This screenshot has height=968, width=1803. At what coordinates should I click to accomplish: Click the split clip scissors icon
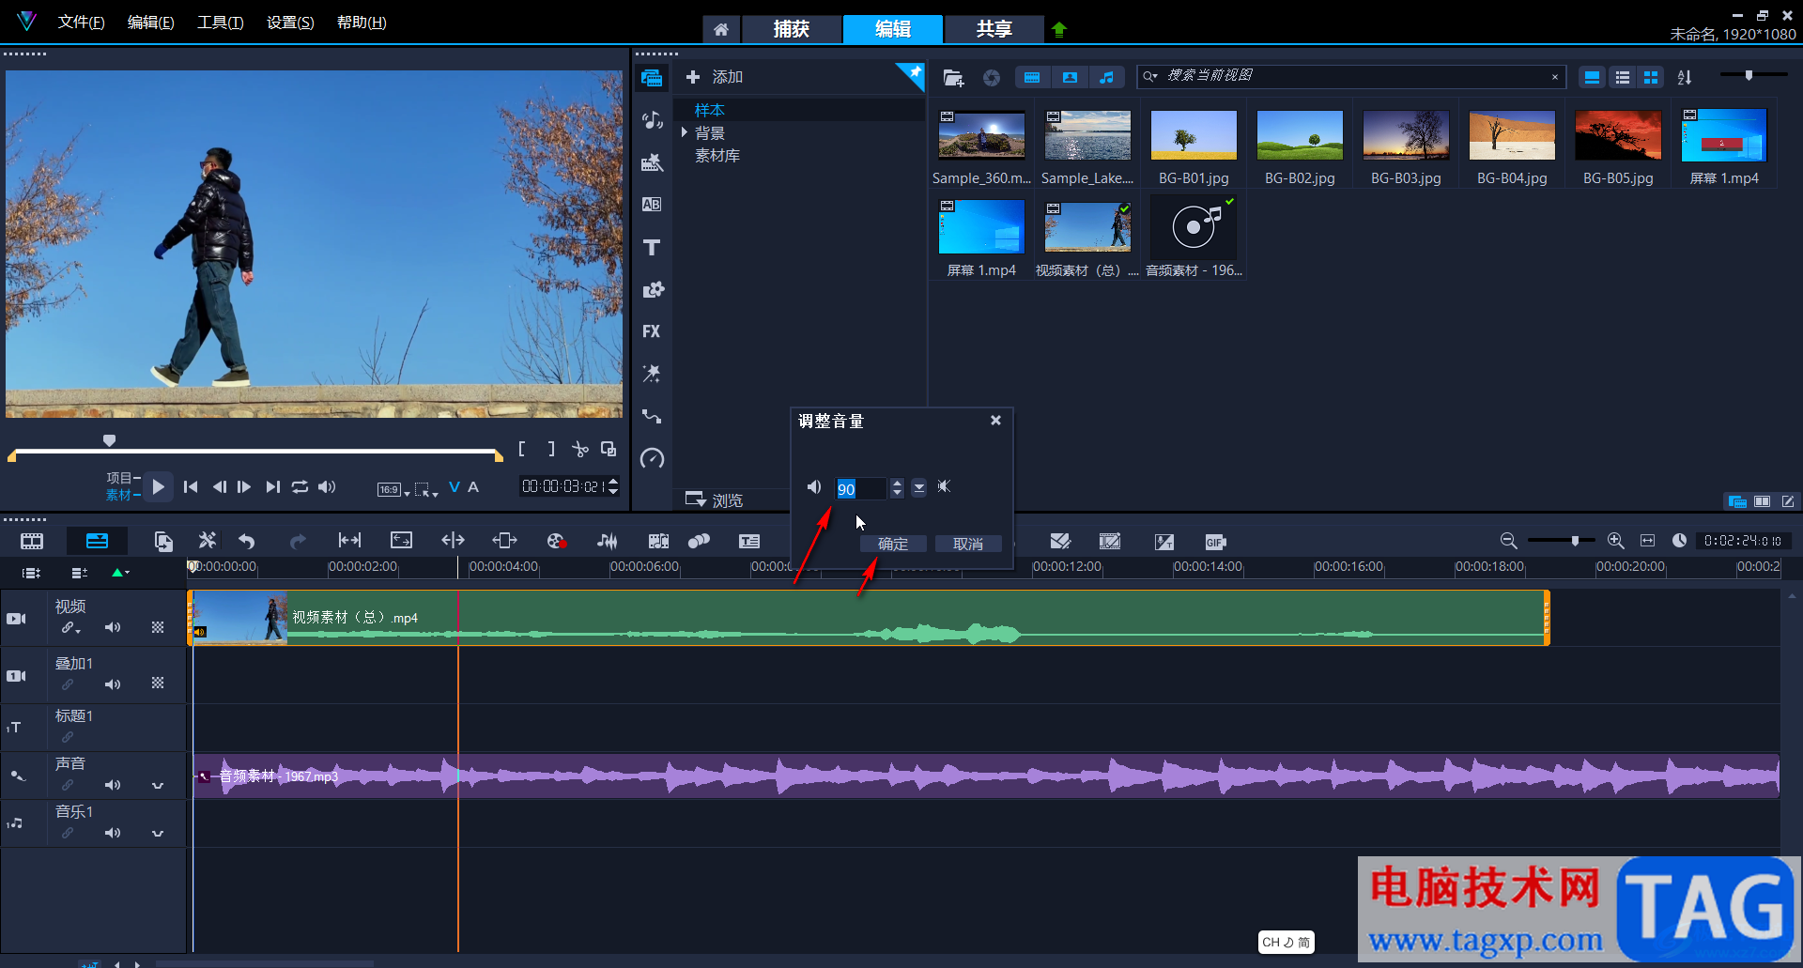pos(580,450)
